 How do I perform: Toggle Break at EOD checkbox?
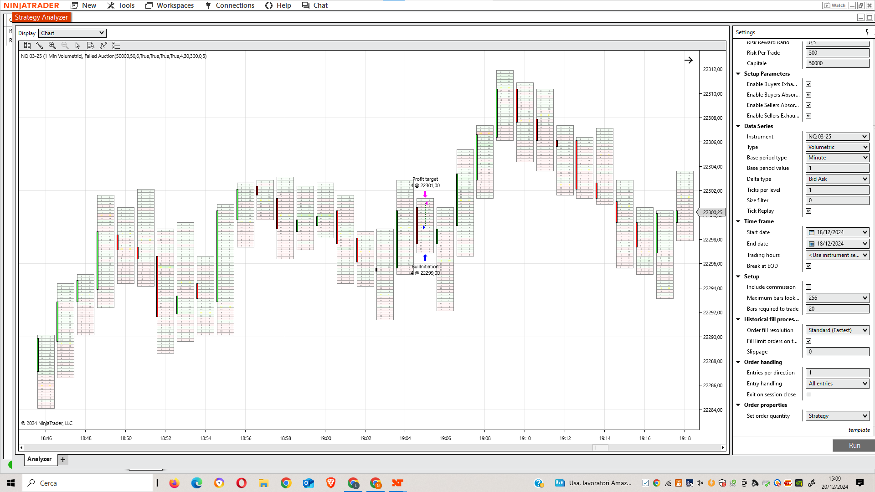tap(808, 266)
